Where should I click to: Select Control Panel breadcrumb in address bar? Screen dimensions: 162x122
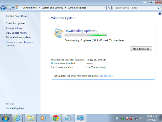[x=30, y=8]
